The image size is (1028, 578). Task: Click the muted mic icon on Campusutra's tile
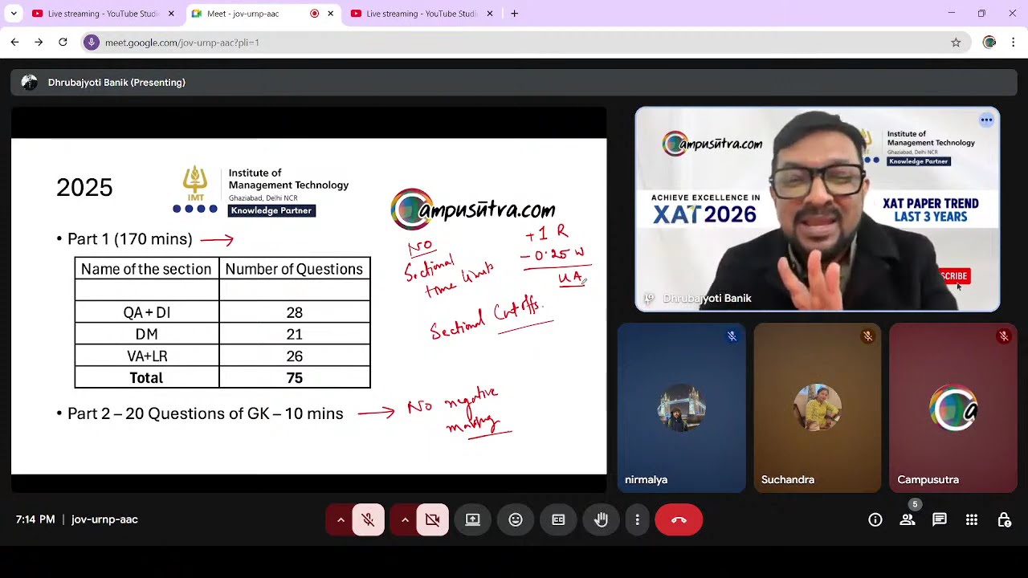point(1004,336)
